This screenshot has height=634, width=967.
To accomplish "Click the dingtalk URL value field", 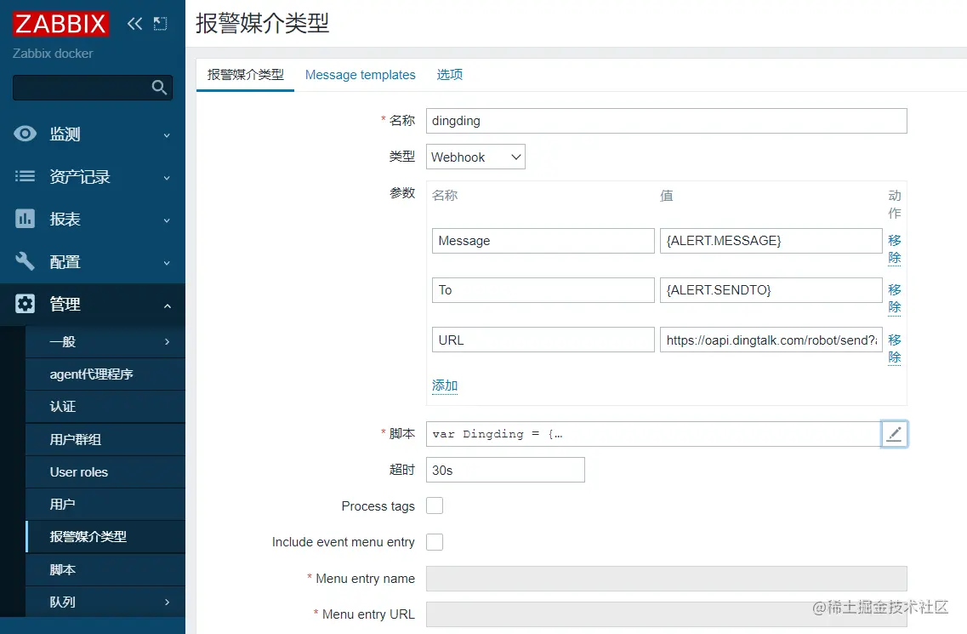I will 771,340.
